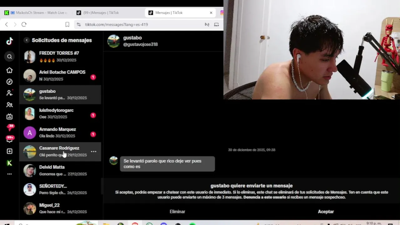Click the cast screen icon in address bar

[x=216, y=24]
